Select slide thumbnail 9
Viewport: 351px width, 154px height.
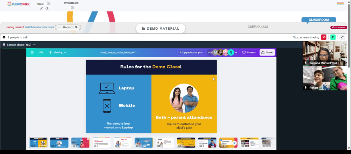coord(207,142)
